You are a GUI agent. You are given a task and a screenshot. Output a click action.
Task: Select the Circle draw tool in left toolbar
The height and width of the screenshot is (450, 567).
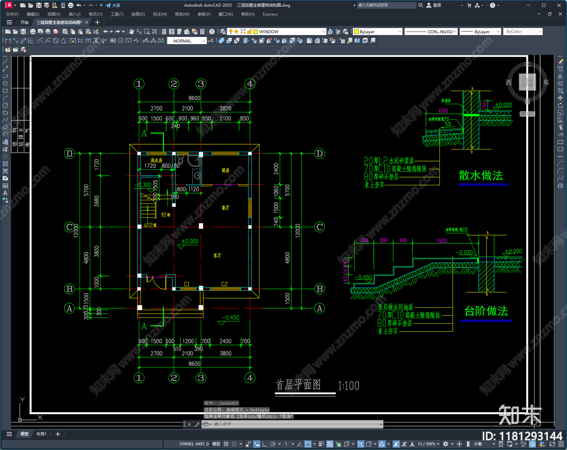pyautogui.click(x=5, y=105)
